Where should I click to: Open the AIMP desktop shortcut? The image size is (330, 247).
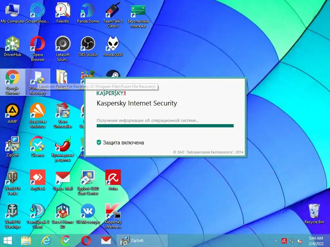pyautogui.click(x=13, y=114)
